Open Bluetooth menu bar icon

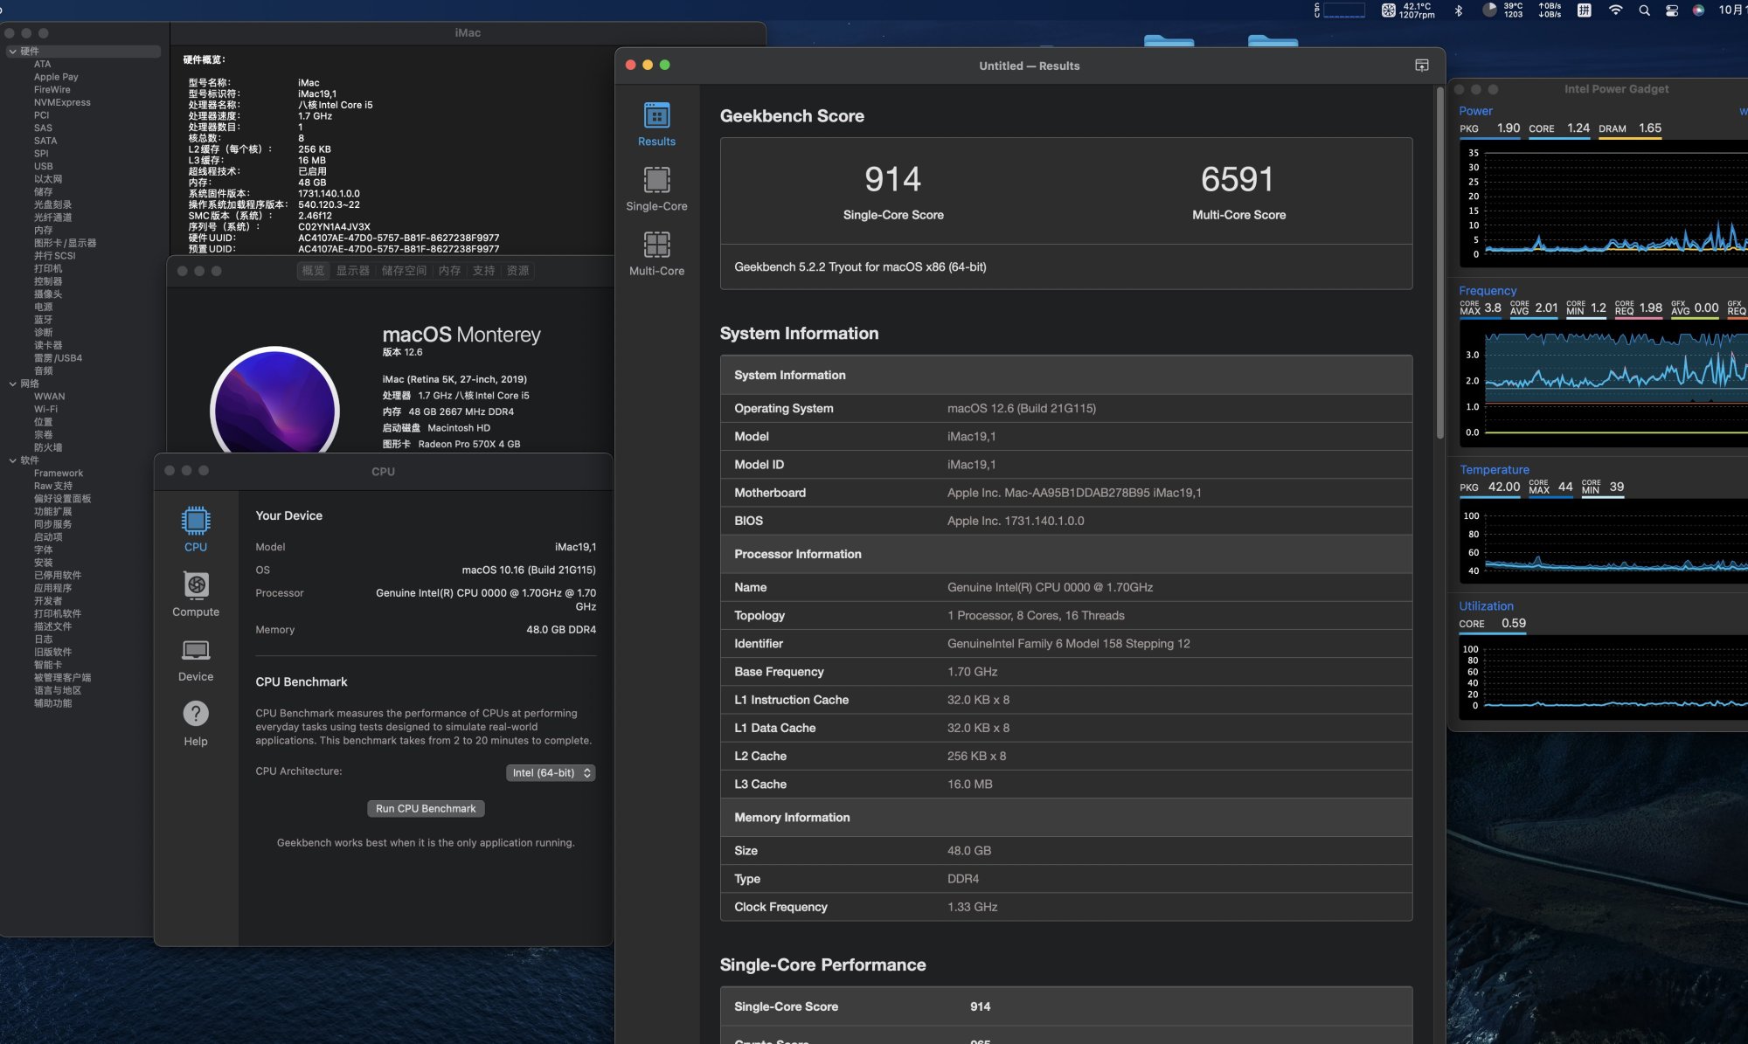(1458, 10)
